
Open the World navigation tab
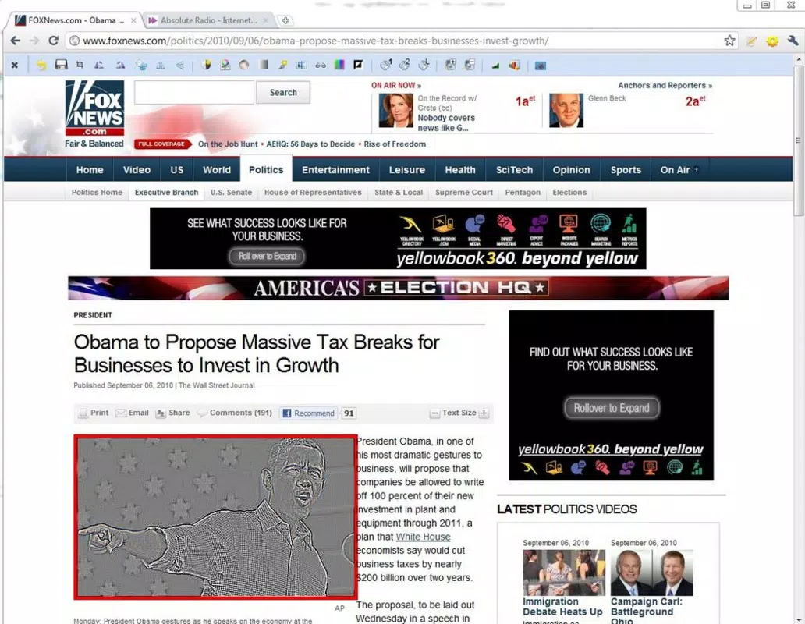coord(217,170)
